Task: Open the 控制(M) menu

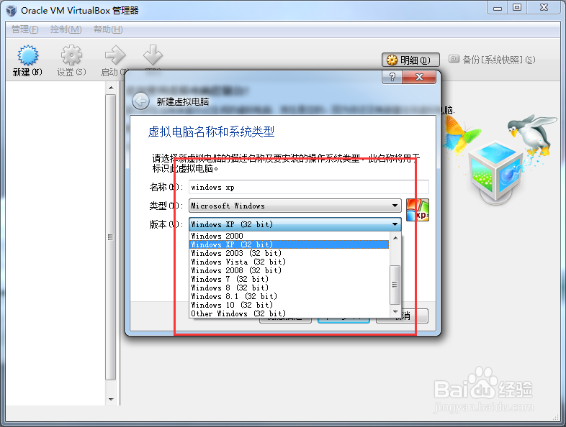Action: point(66,29)
